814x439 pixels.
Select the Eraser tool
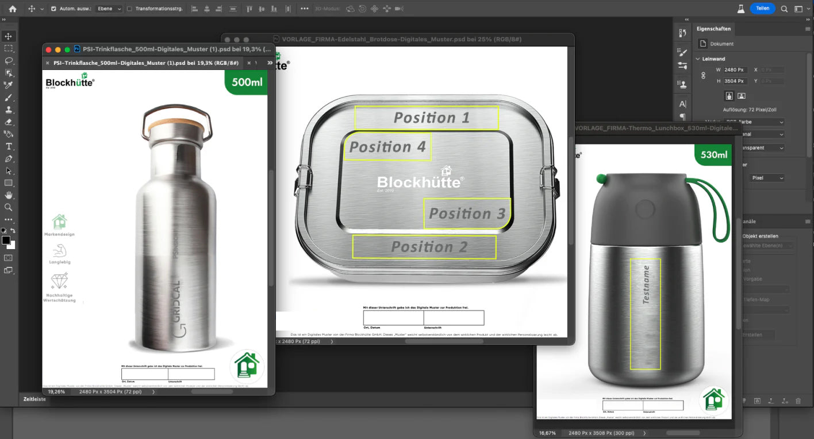9,122
